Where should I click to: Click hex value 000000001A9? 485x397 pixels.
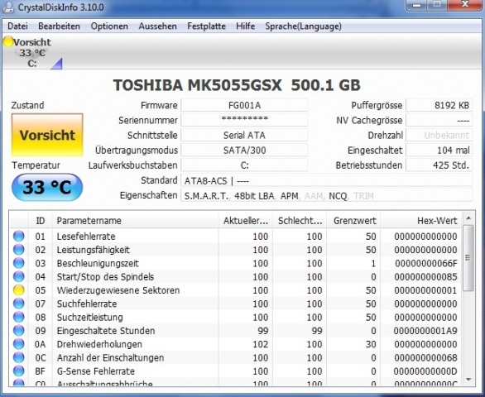[425, 331]
